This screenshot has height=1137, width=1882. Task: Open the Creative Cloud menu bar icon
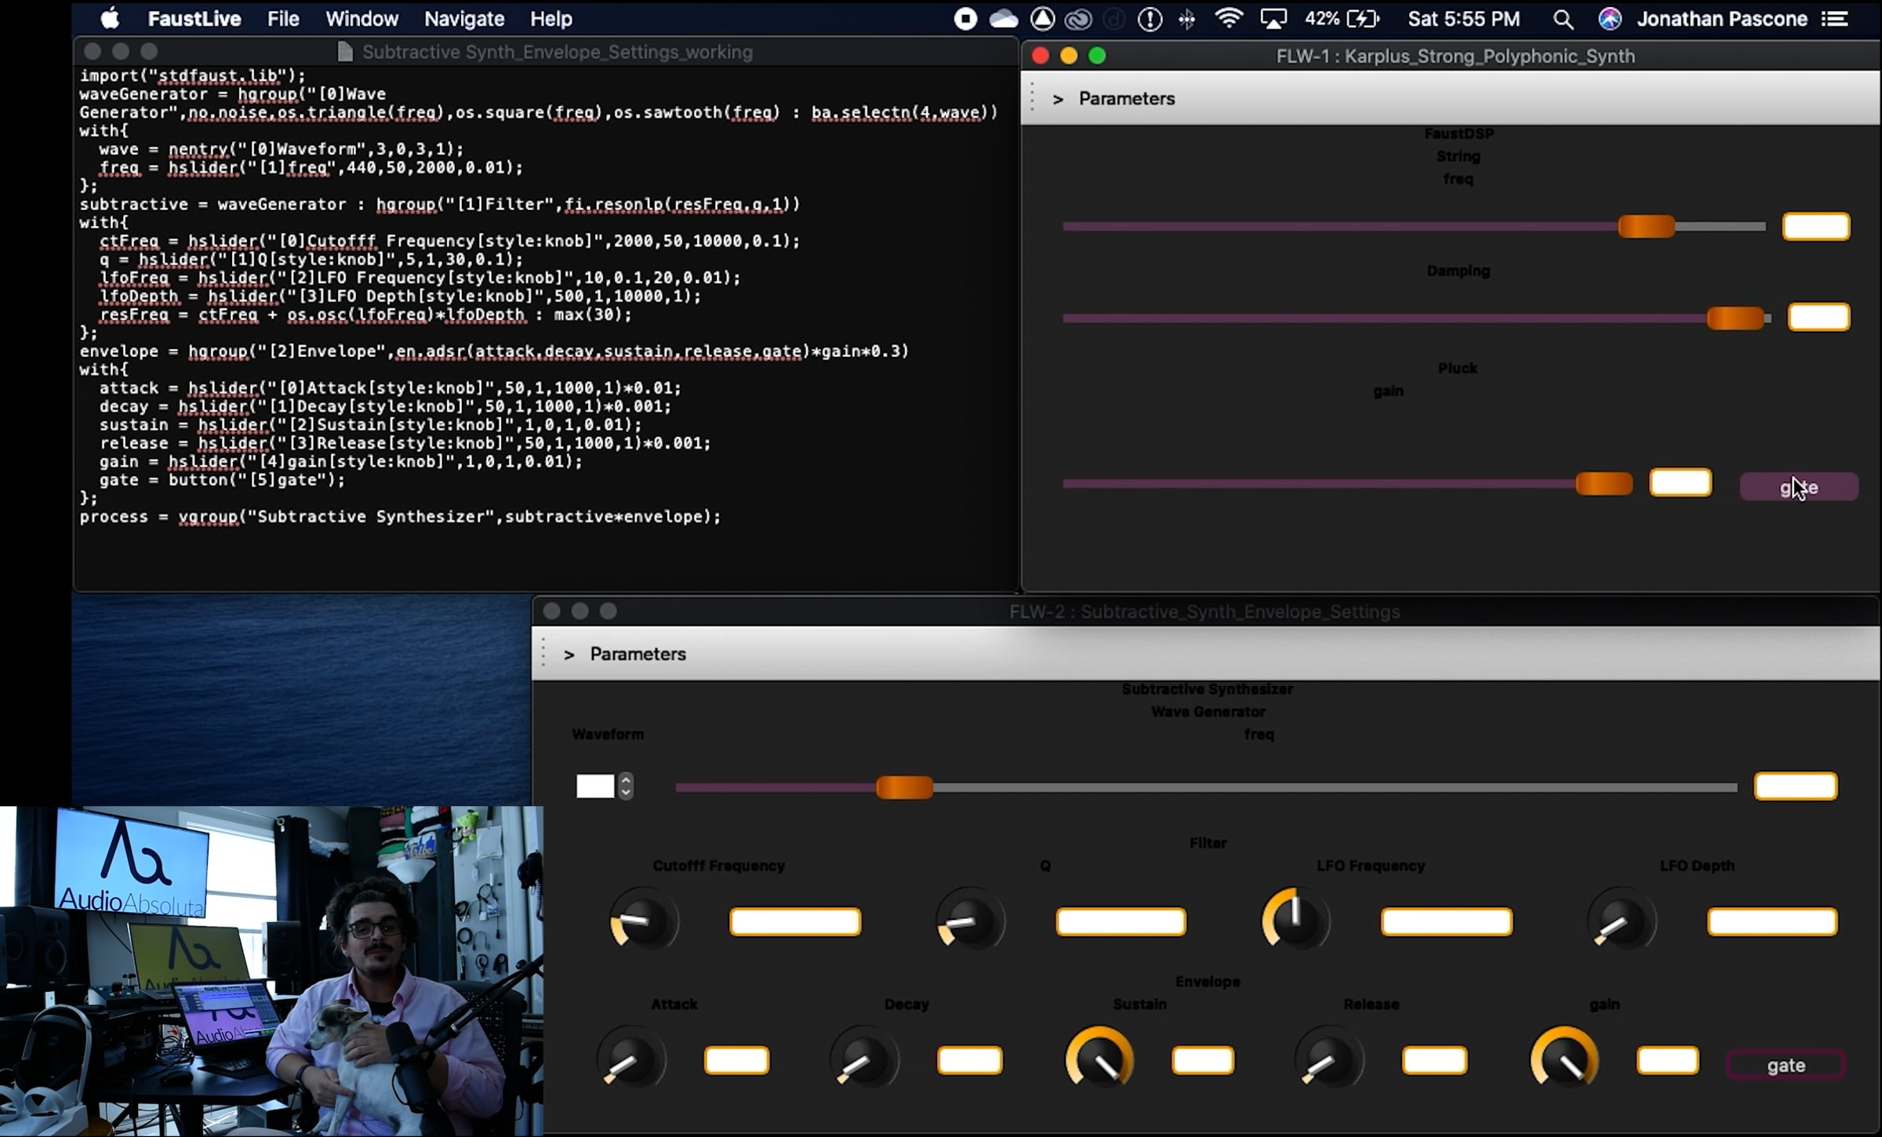pos(1078,20)
